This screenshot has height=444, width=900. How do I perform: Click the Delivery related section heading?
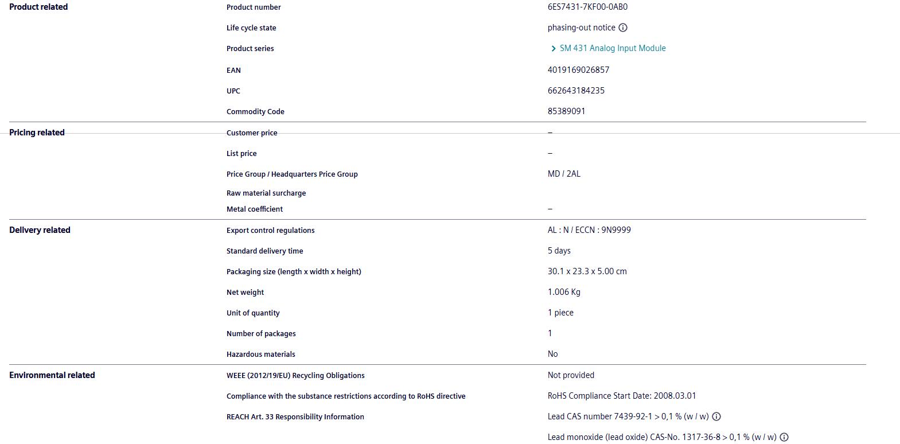tap(40, 230)
